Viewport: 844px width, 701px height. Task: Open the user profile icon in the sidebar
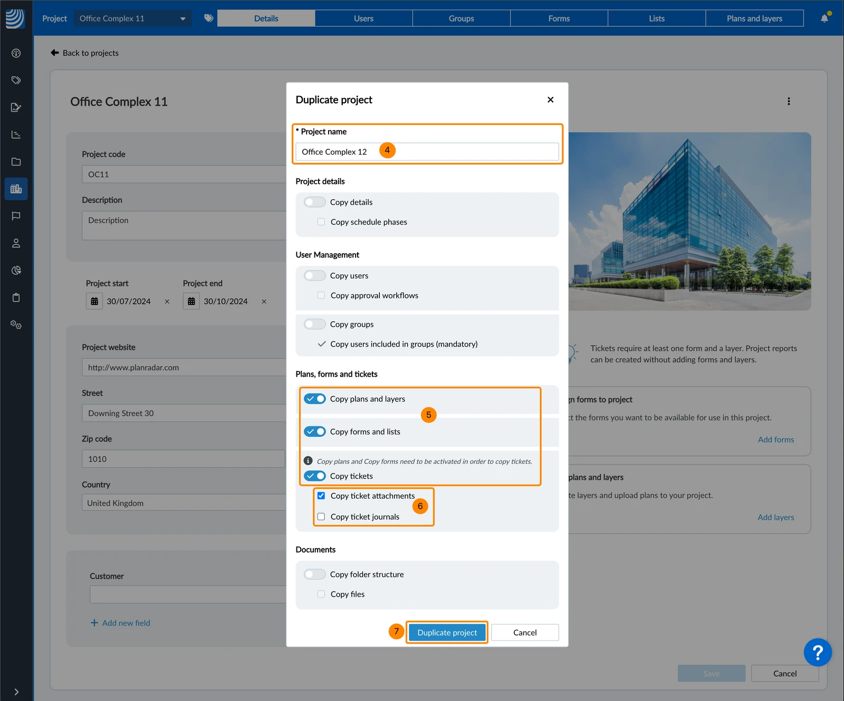(16, 243)
